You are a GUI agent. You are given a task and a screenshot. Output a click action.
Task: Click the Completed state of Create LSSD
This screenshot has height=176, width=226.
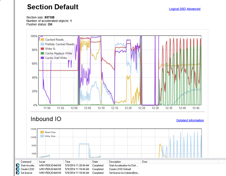(x=98, y=169)
